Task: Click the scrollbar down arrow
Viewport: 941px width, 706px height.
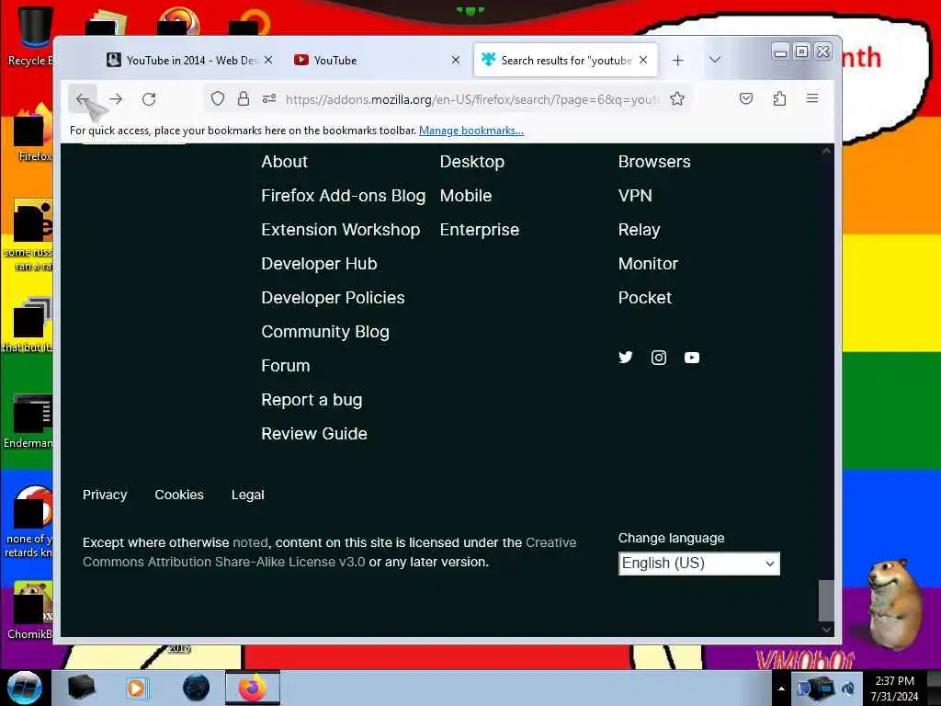Action: coord(826,629)
